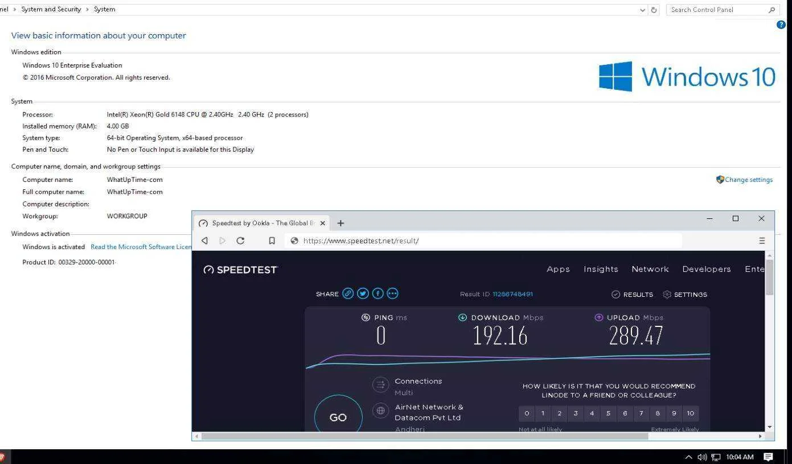Share the result on Twitter
Screen dimensions: 792x464
(x=363, y=293)
